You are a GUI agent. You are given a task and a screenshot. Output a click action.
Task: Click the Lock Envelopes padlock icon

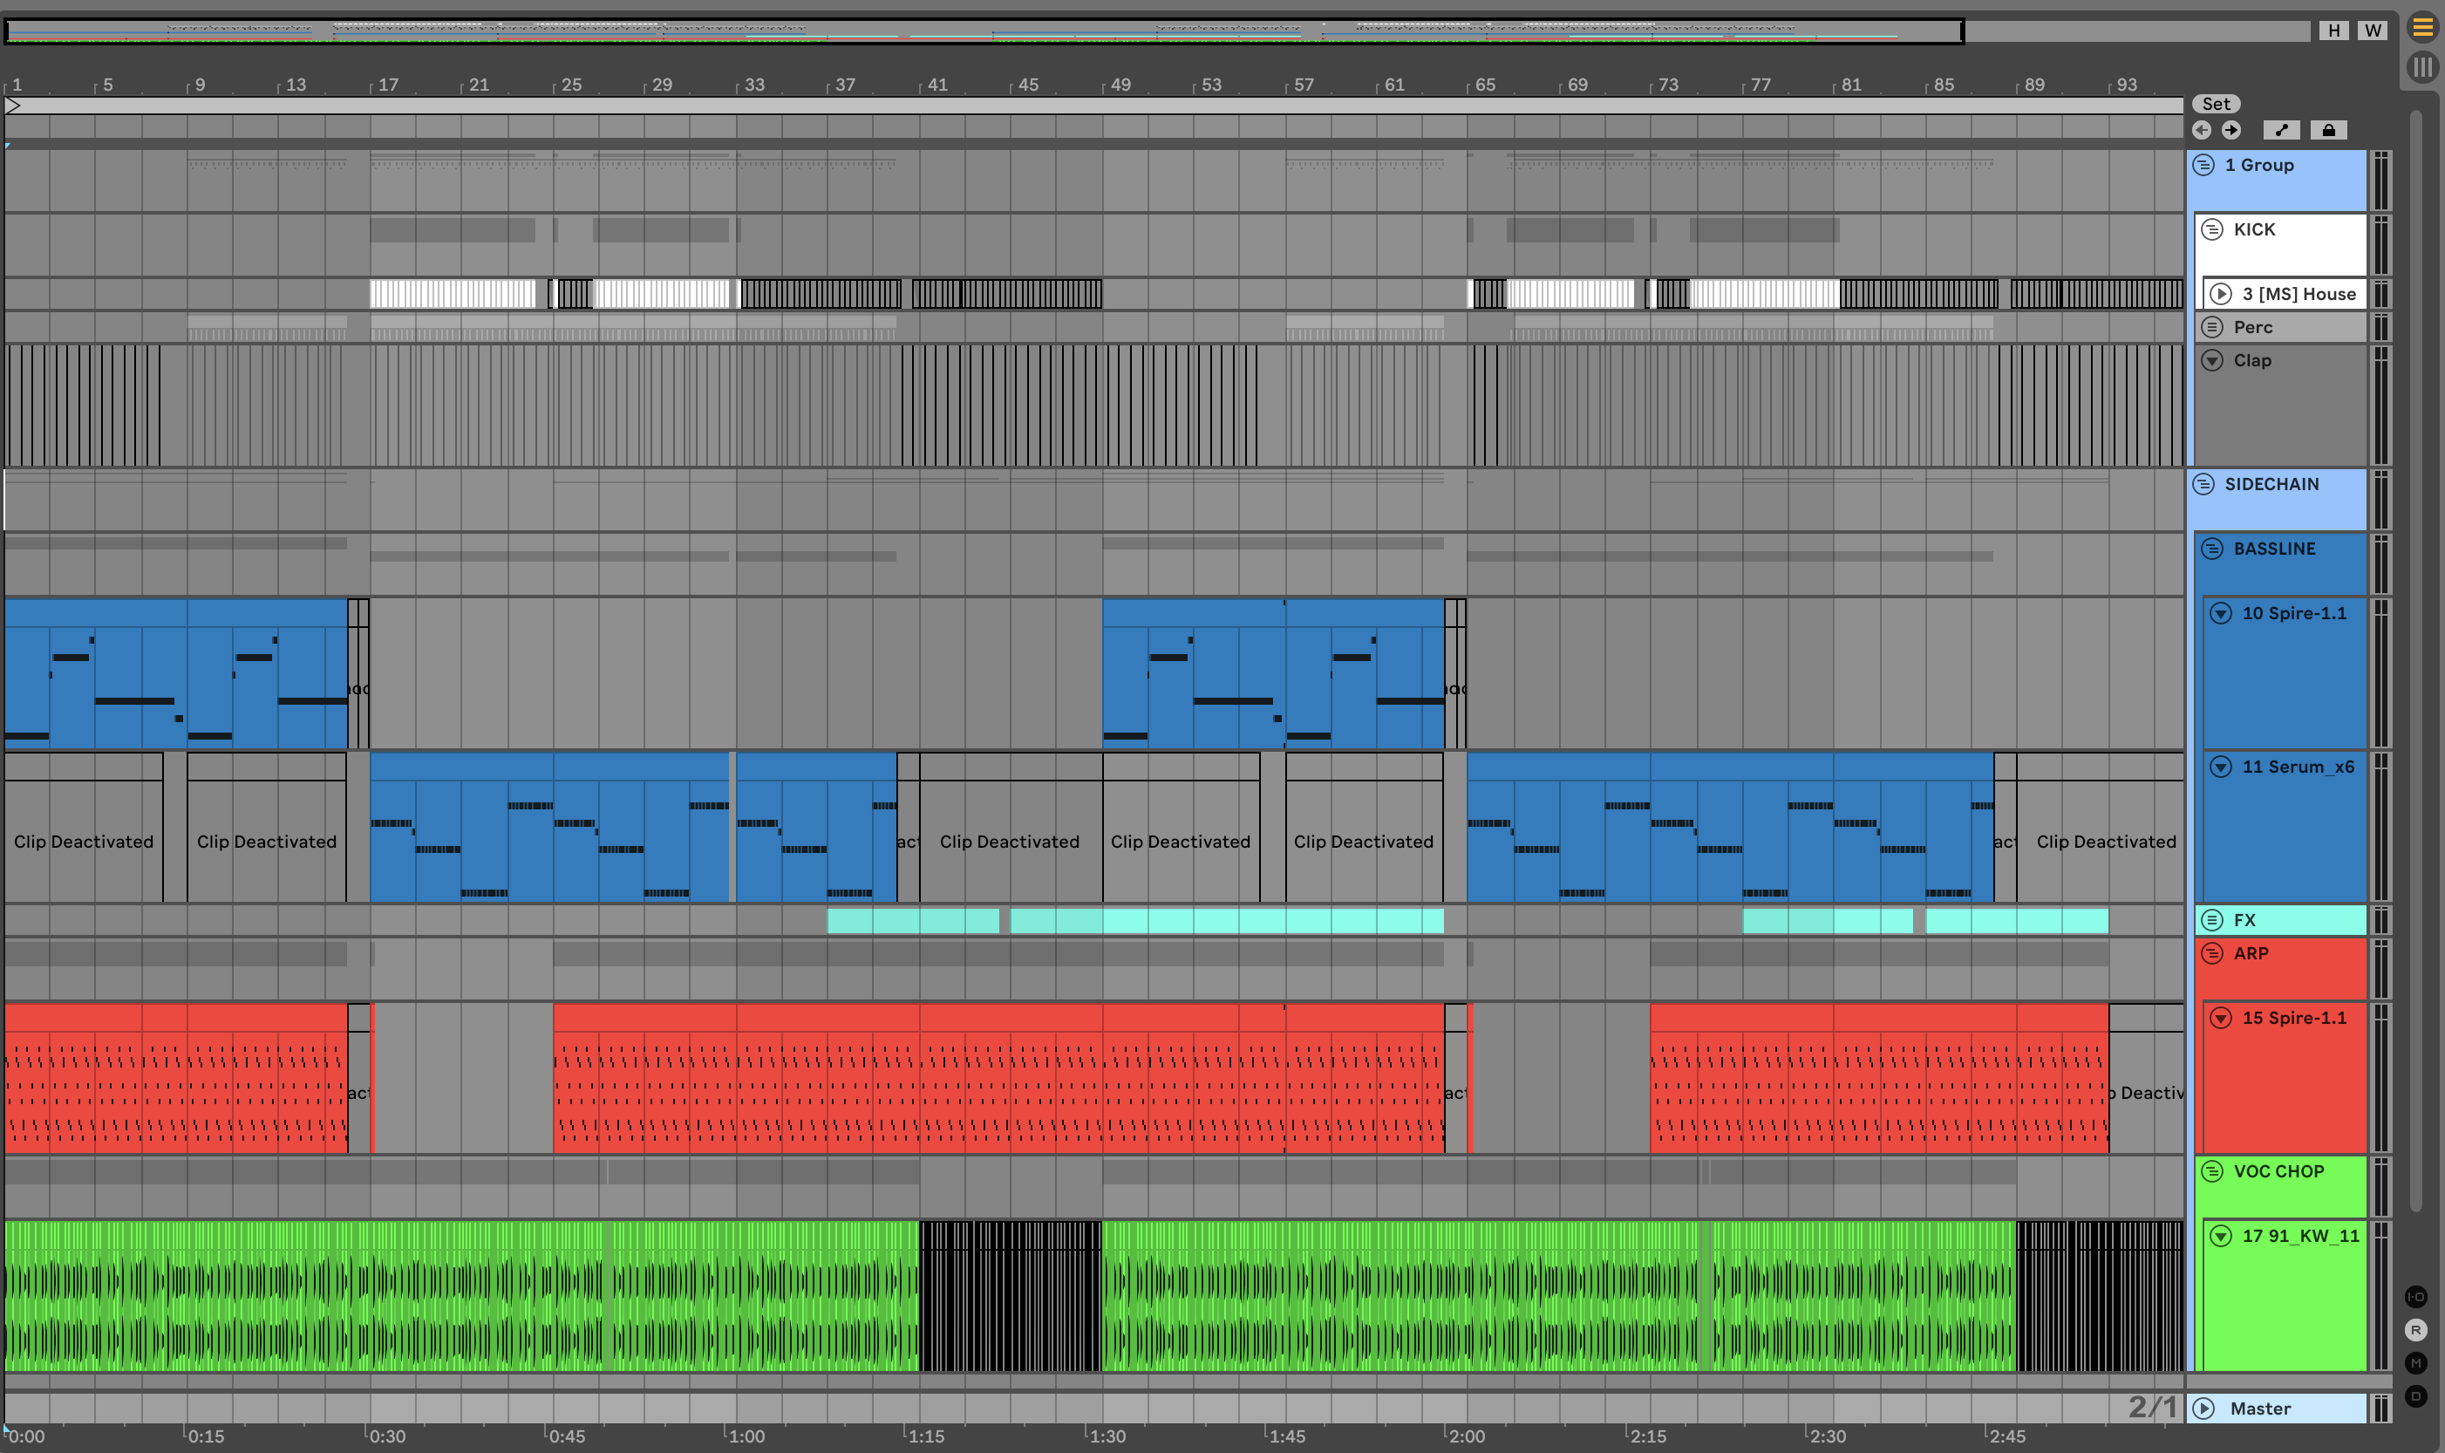pos(2328,130)
